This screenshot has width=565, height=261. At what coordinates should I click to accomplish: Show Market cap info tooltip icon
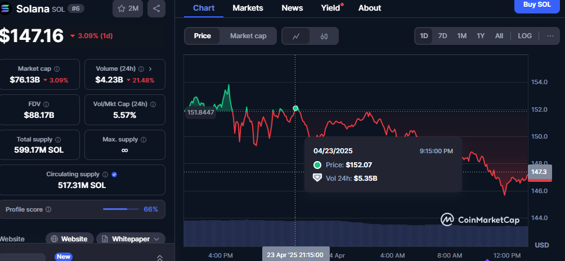pos(57,68)
